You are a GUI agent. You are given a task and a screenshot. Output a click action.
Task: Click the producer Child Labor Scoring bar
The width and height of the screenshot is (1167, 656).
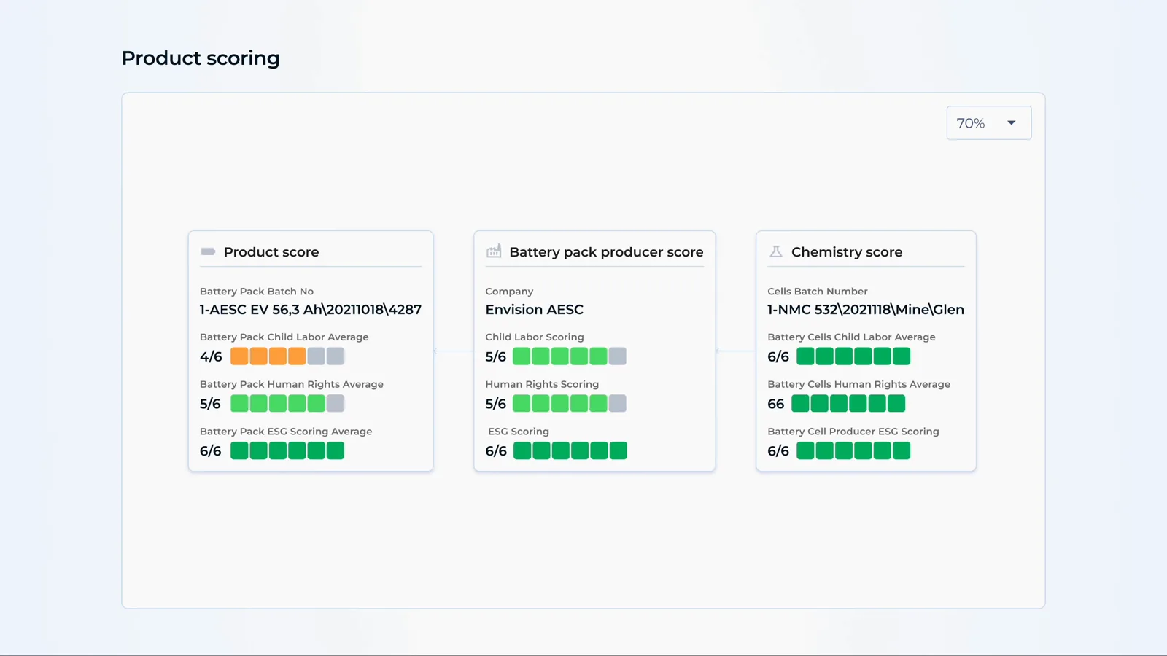pos(570,356)
